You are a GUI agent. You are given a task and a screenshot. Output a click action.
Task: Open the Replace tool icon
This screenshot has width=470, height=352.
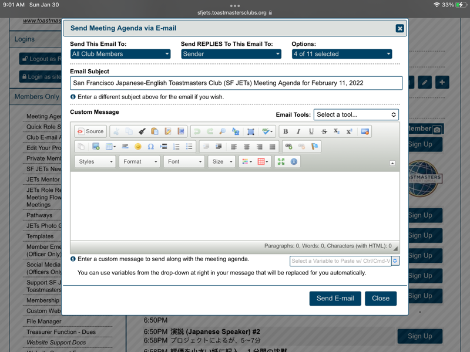236,131
